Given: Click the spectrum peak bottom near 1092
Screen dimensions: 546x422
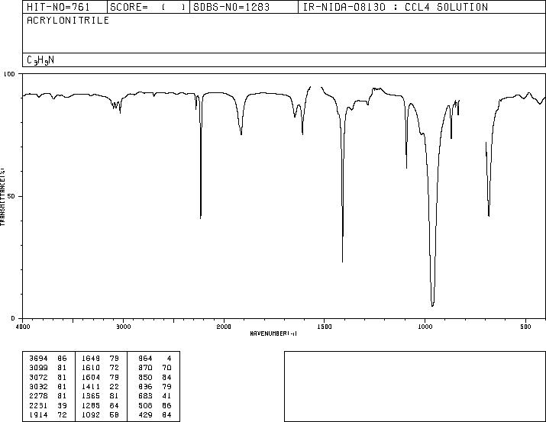Looking at the screenshot, I should [406, 167].
